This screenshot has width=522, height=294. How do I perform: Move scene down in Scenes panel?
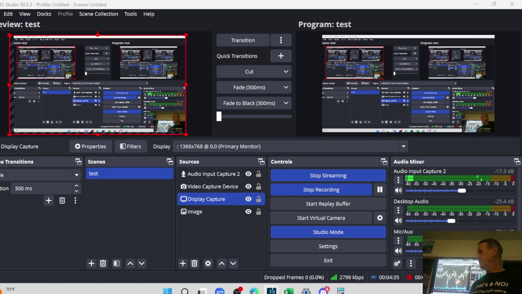[x=142, y=263]
